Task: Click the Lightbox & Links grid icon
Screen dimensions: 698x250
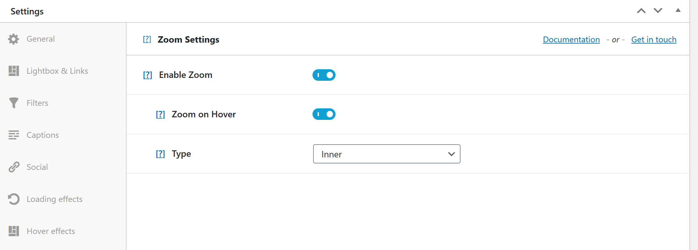Action: click(14, 71)
